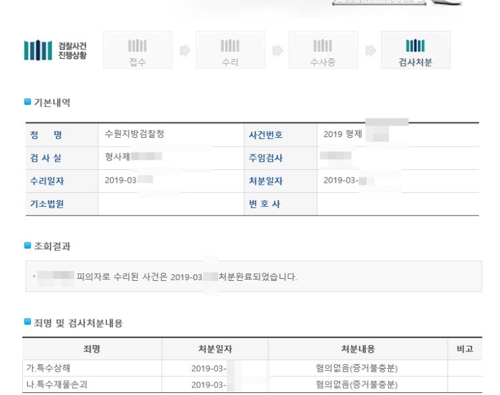Click the 변호사 label cell
The height and width of the screenshot is (395, 500).
click(x=281, y=204)
